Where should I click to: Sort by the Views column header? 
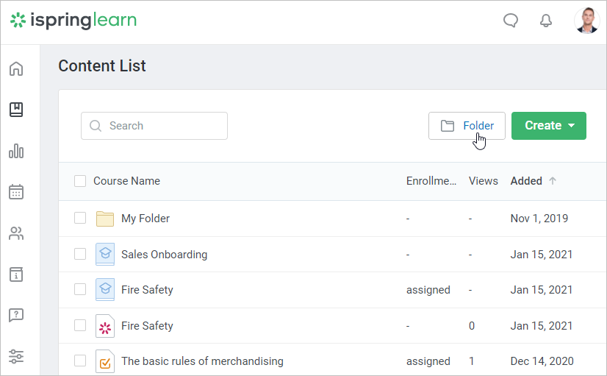[483, 181]
